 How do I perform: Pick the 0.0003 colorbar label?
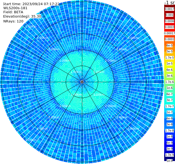pos(170,27)
